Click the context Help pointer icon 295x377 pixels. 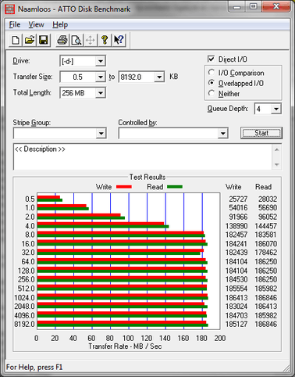119,40
